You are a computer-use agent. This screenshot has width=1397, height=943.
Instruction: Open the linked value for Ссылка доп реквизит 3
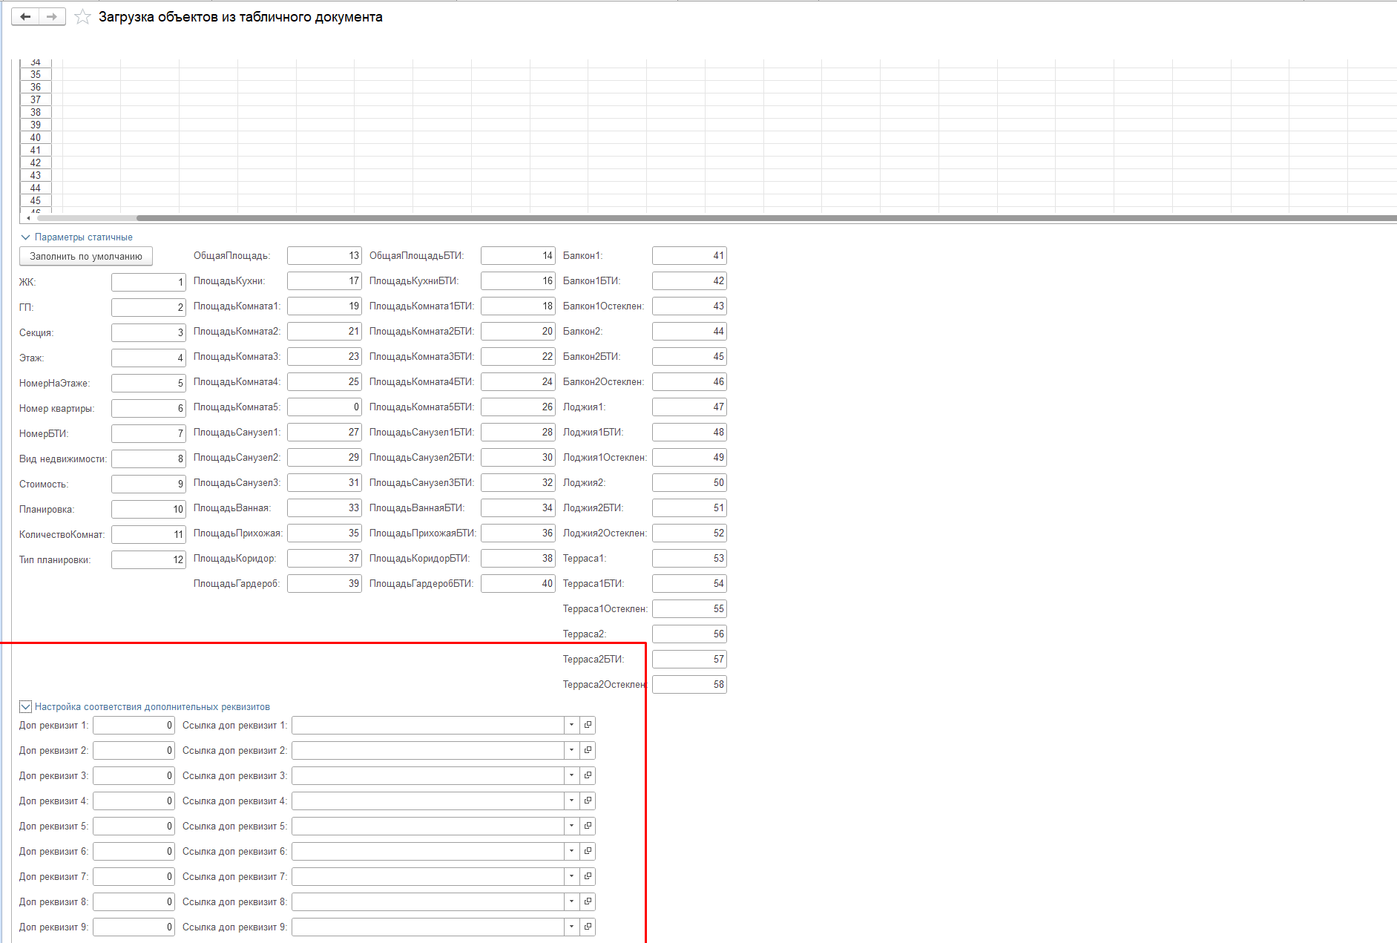pos(588,775)
